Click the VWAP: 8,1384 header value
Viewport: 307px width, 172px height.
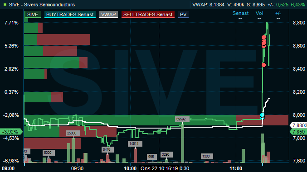[208, 5]
